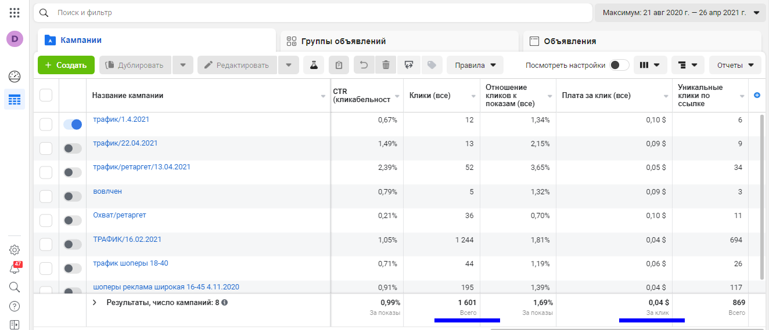Open campaign Охват/ретаргет link
This screenshot has width=769, height=330.
click(x=120, y=215)
